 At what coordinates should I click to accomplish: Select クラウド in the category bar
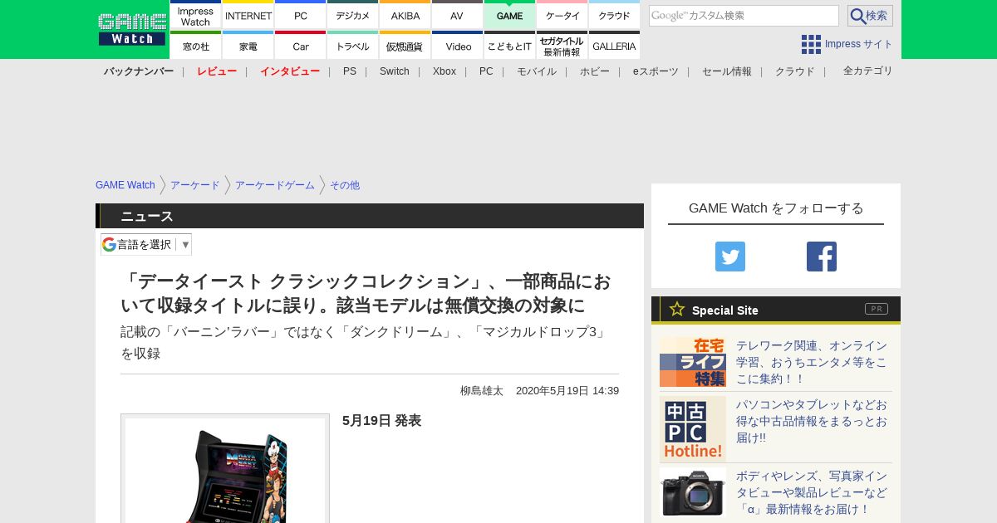tap(795, 71)
